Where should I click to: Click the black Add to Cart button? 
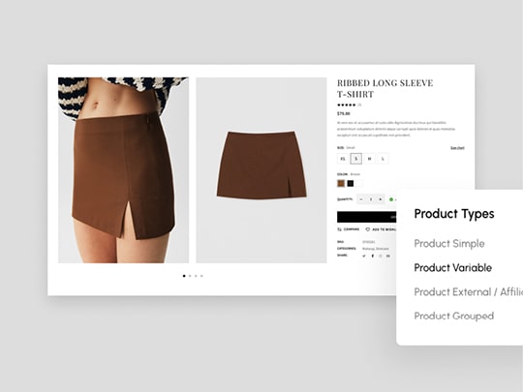[x=366, y=217]
